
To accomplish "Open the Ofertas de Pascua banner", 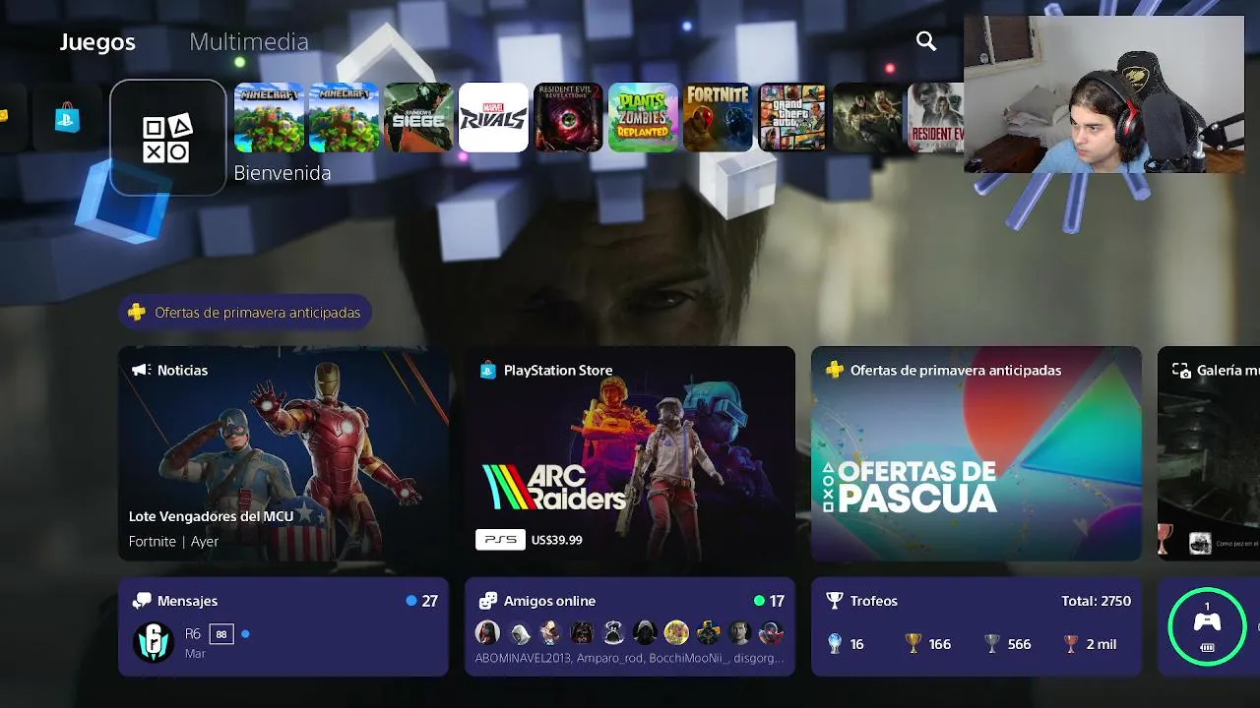I will [976, 453].
